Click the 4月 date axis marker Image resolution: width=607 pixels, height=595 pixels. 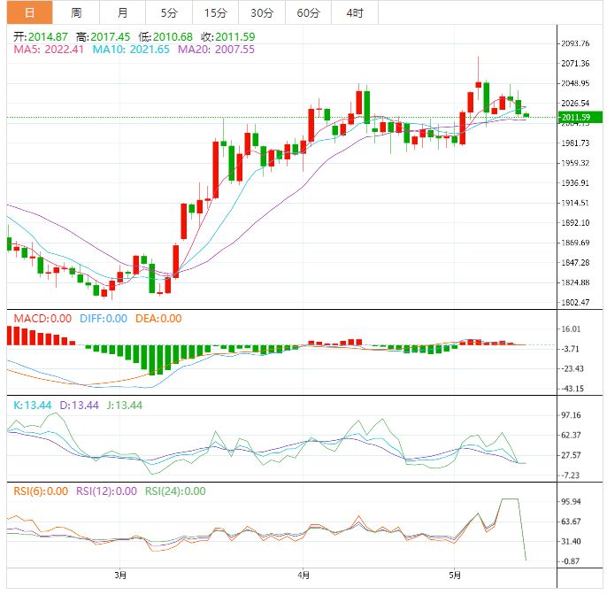click(303, 575)
